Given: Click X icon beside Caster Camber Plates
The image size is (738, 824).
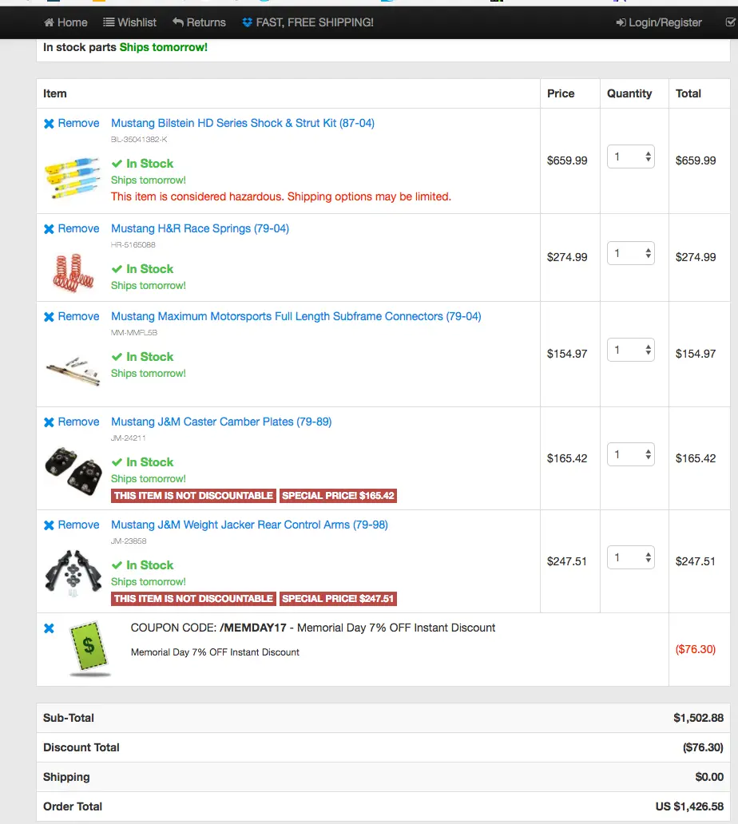Looking at the screenshot, I should (49, 422).
